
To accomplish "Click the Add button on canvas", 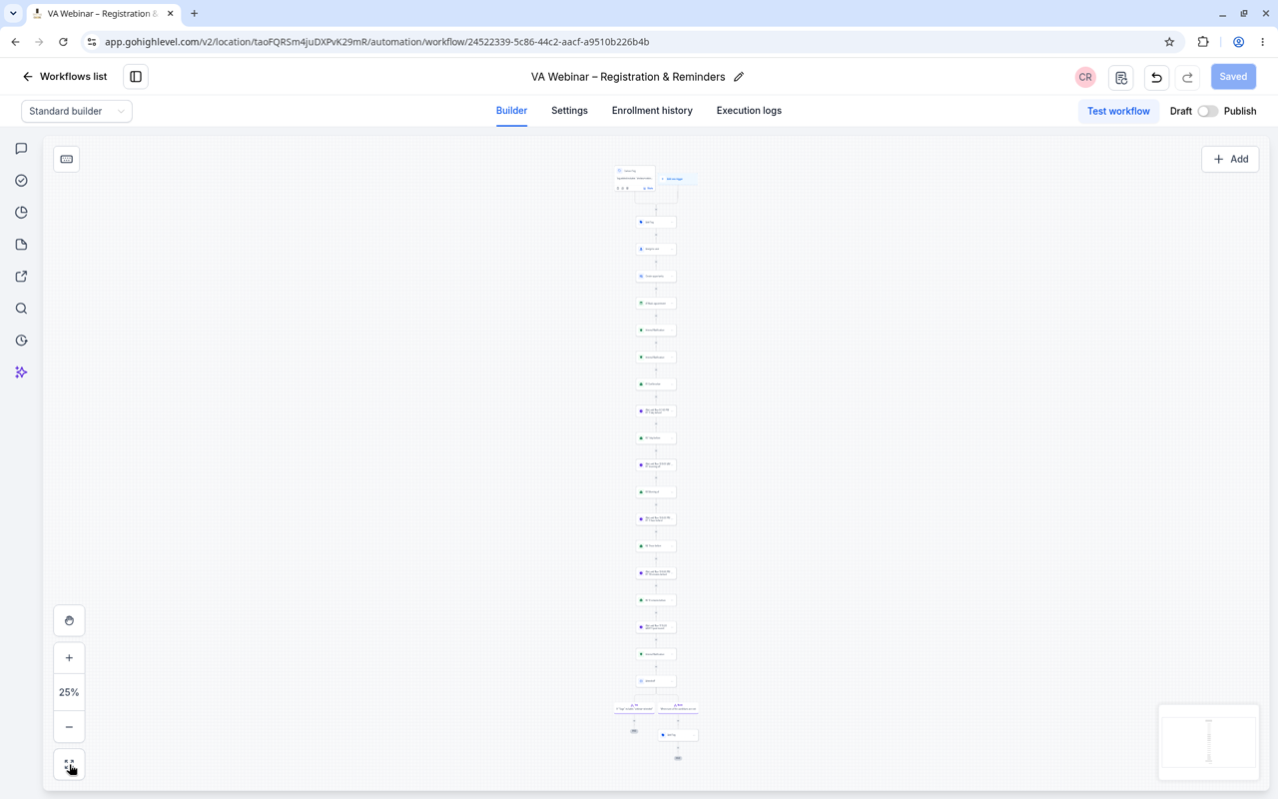I will coord(1230,159).
